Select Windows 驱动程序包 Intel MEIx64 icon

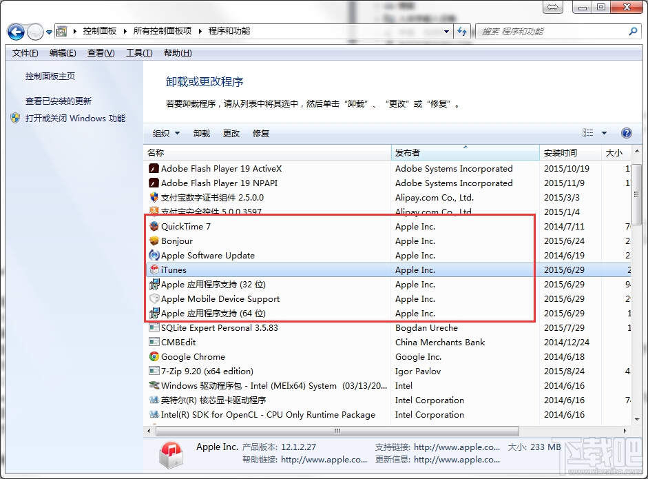(154, 385)
